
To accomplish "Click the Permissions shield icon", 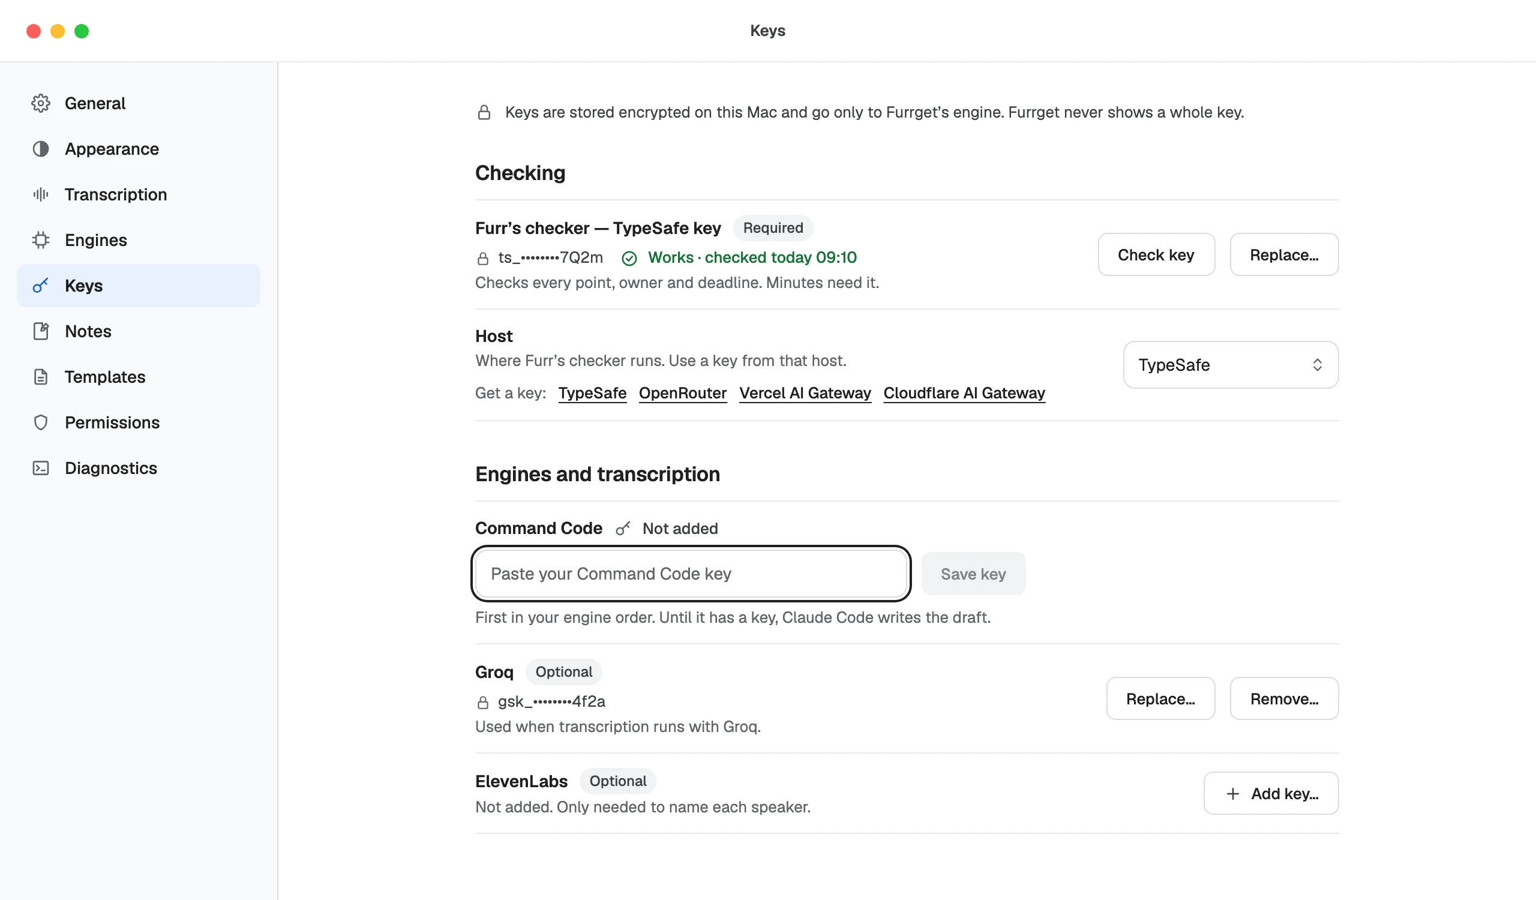I will 41,422.
